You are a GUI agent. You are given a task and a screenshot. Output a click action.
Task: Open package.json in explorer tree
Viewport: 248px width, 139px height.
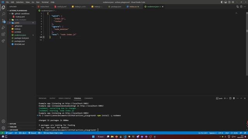[21, 41]
